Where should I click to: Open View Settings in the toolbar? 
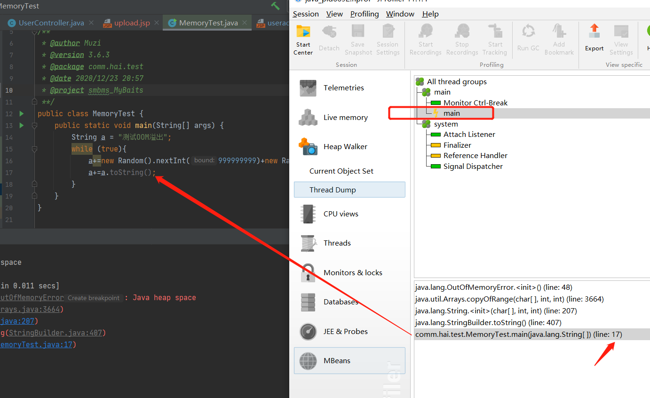click(x=621, y=40)
